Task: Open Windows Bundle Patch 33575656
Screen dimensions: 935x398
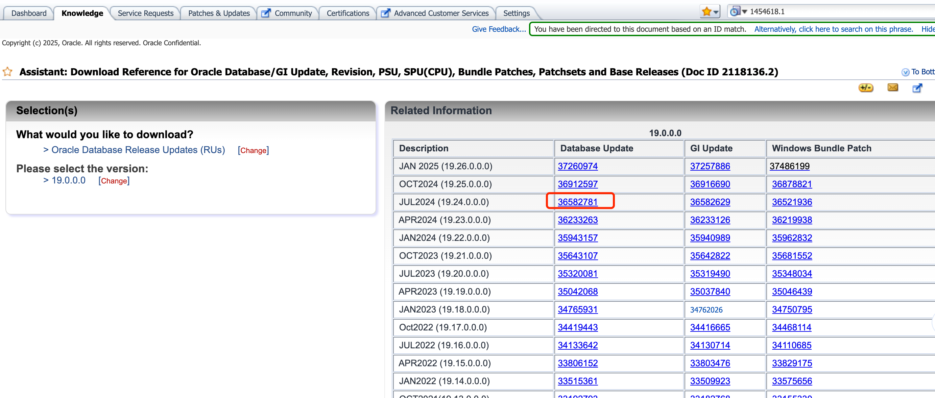Action: tap(792, 381)
